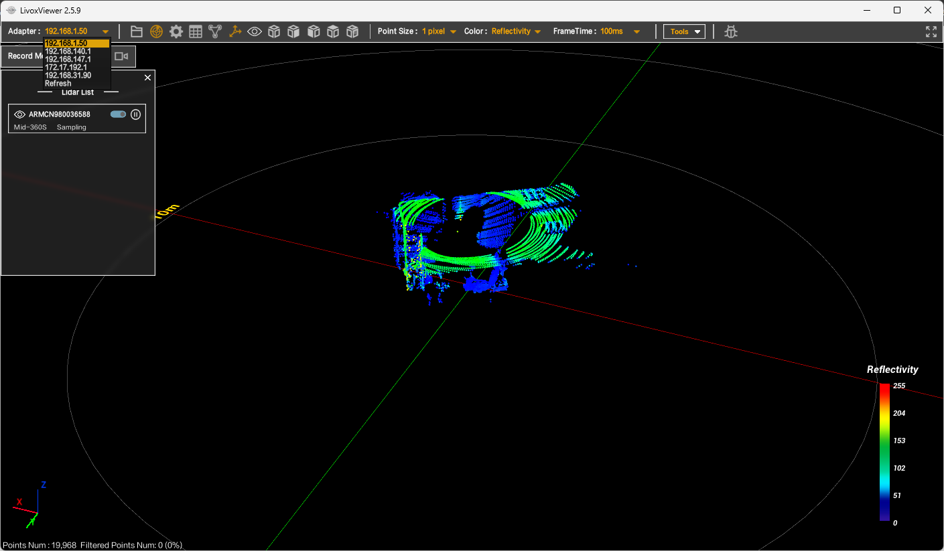Click the Adapter label

pyautogui.click(x=24, y=31)
